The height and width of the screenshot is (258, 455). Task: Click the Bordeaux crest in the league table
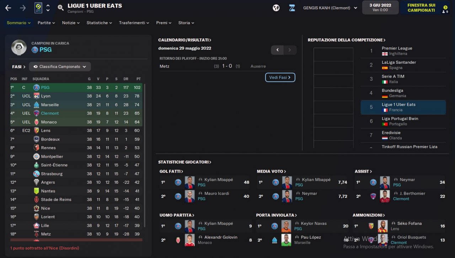click(36, 139)
